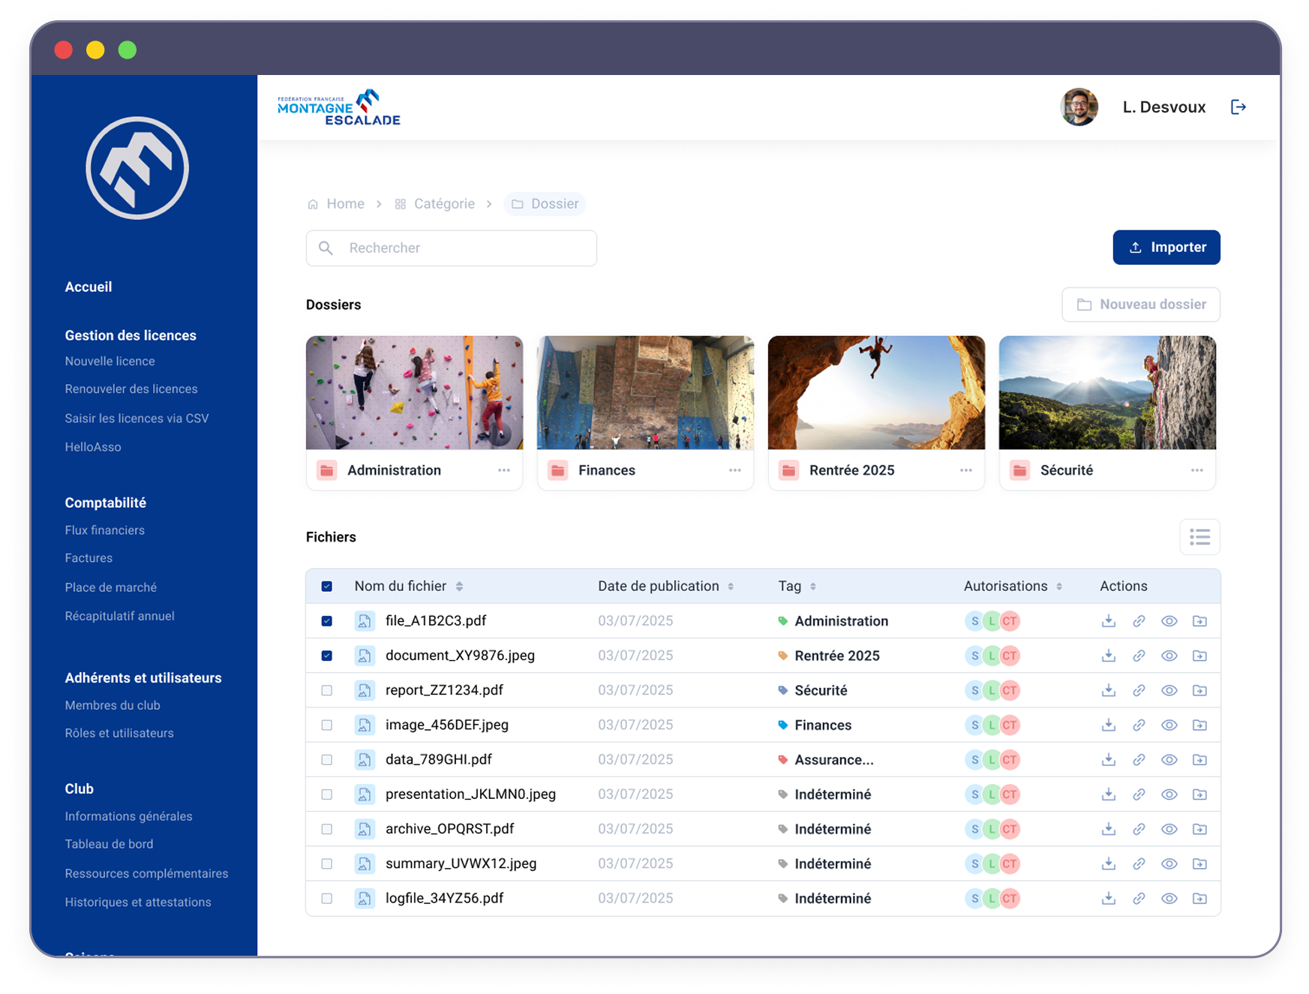Select the report_ZZ1234.pdf checkbox
1309x994 pixels.
(327, 690)
